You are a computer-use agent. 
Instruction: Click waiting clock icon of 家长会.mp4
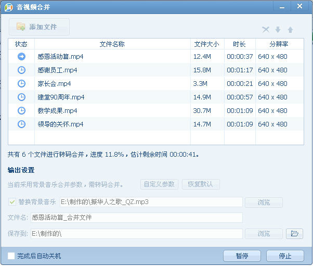(x=21, y=83)
